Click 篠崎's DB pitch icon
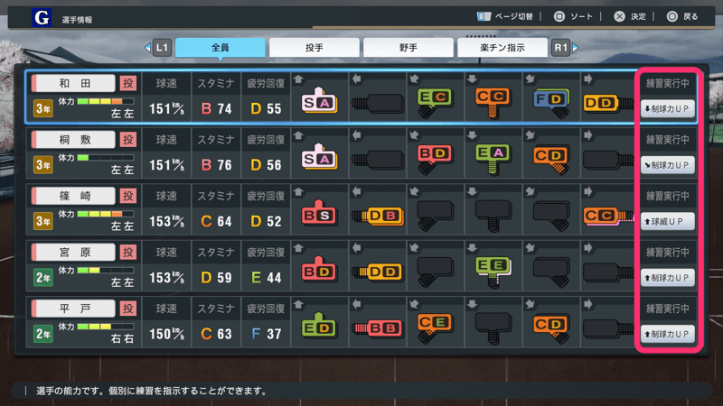723x406 pixels. (x=378, y=216)
